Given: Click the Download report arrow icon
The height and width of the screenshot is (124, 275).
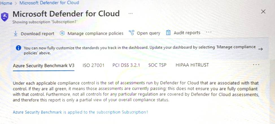Looking at the screenshot, I should point(16,33).
